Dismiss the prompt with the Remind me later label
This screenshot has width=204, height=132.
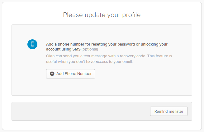[169, 112]
